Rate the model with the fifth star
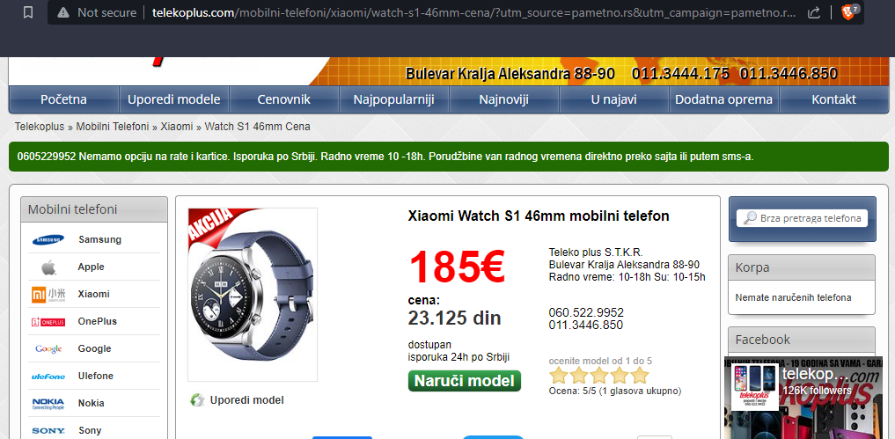This screenshot has height=439, width=895. tap(639, 376)
